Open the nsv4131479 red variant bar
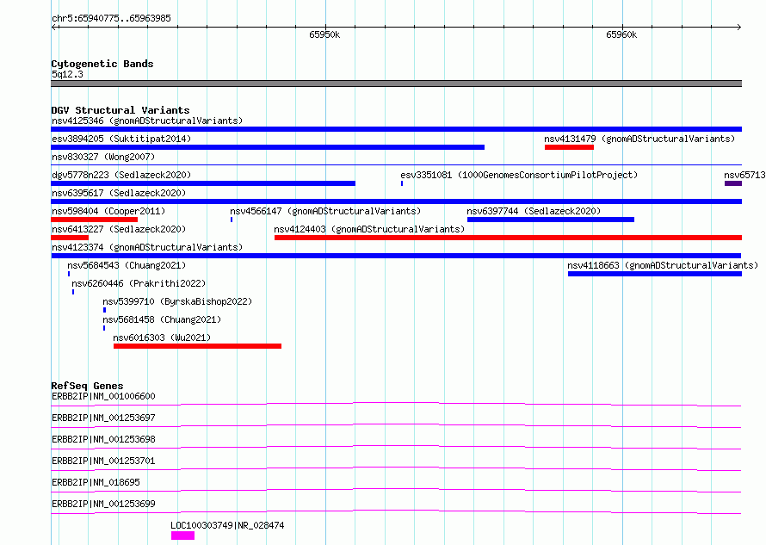Screen dimensions: 766x545 point(569,147)
